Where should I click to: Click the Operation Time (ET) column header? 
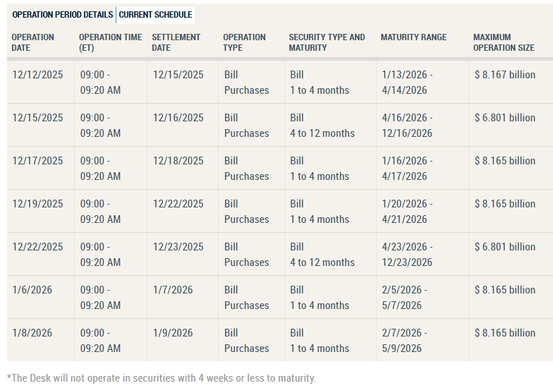110,42
